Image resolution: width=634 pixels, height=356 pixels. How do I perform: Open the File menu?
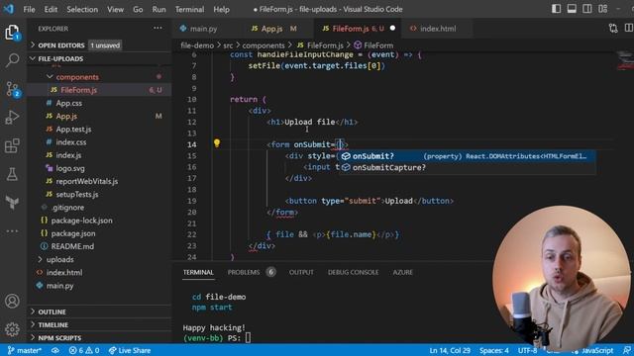(x=29, y=9)
